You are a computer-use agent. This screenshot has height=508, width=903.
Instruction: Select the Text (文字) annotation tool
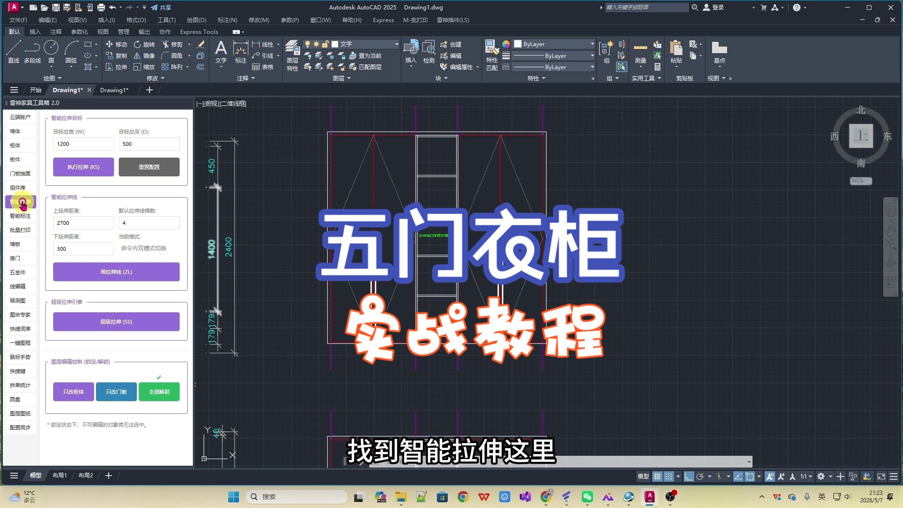221,52
